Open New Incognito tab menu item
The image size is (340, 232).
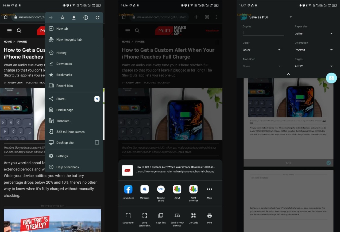(x=69, y=40)
